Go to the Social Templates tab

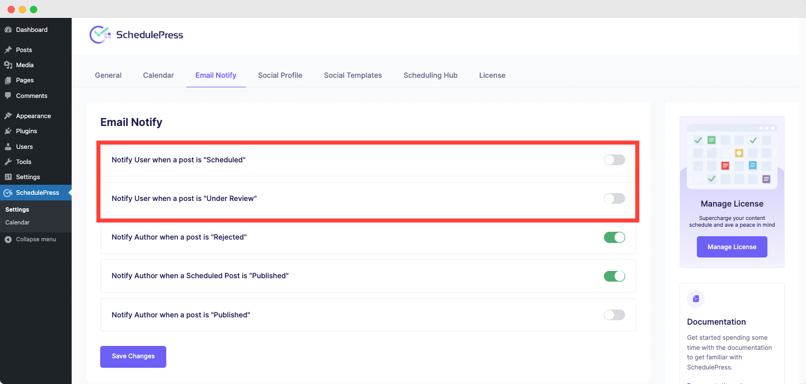[x=353, y=75]
